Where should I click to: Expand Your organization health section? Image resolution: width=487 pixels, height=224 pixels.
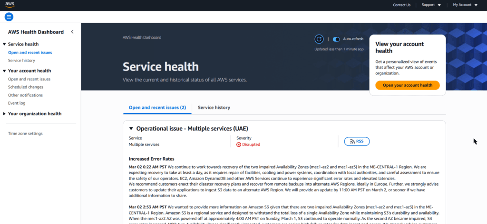tap(4, 114)
